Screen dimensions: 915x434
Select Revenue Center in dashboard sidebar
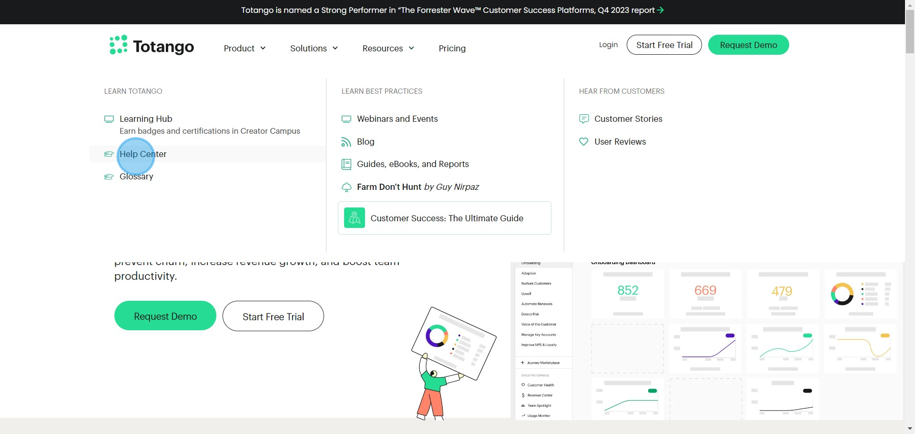point(537,395)
